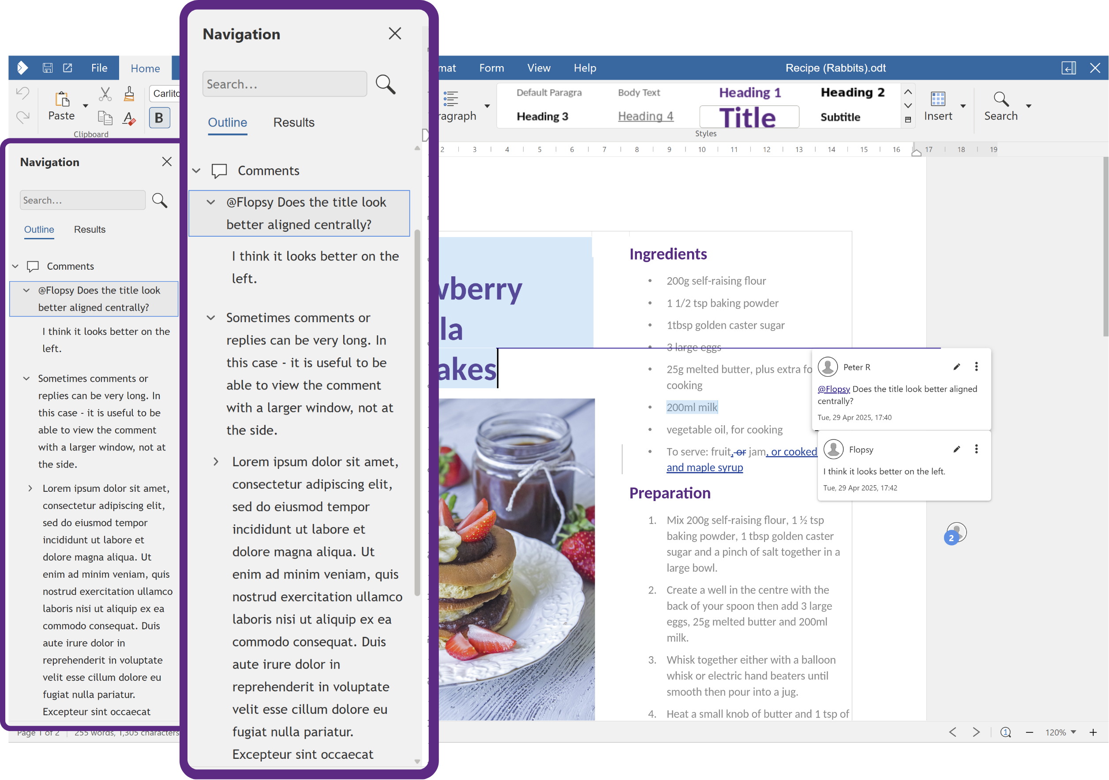The image size is (1109, 780).
Task: Open three-dot menu on Flopsy's reply
Action: [x=976, y=449]
